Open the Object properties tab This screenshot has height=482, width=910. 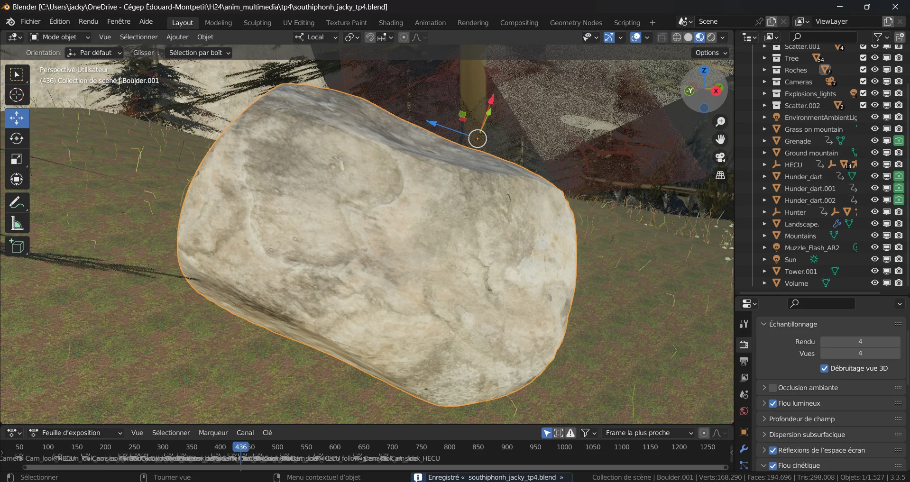(x=744, y=432)
